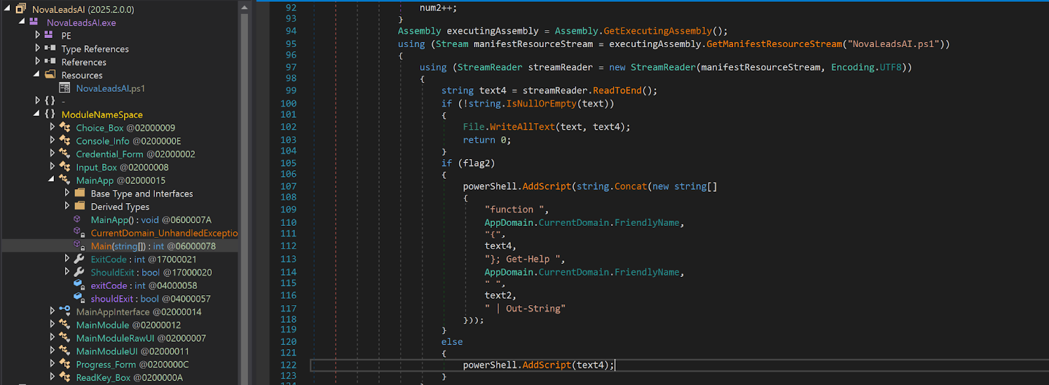The width and height of the screenshot is (1049, 385).
Task: Click the MainModule class icon
Action: pos(65,324)
